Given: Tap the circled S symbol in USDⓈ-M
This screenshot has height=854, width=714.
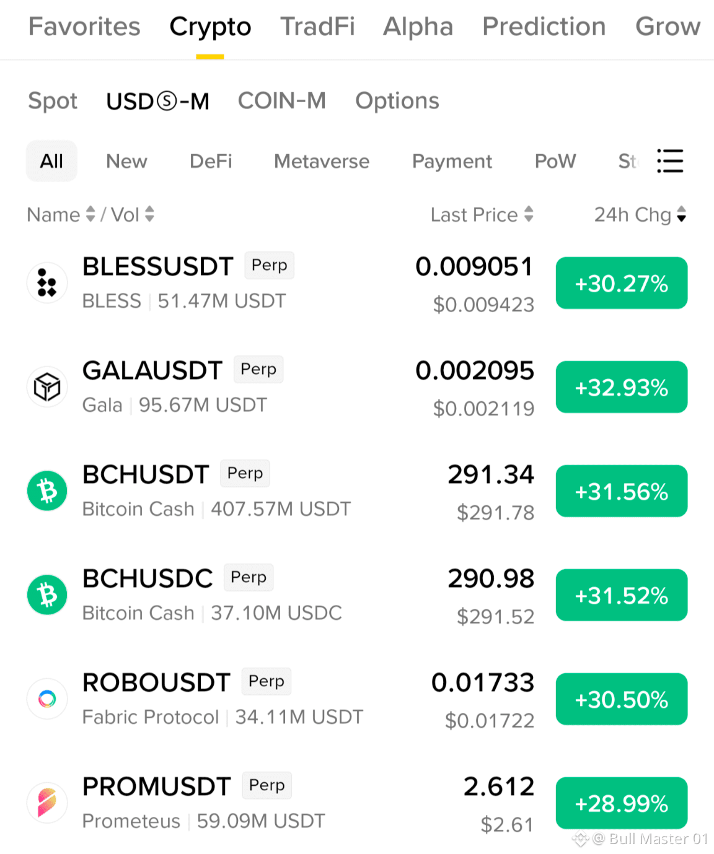Looking at the screenshot, I should click(x=167, y=101).
